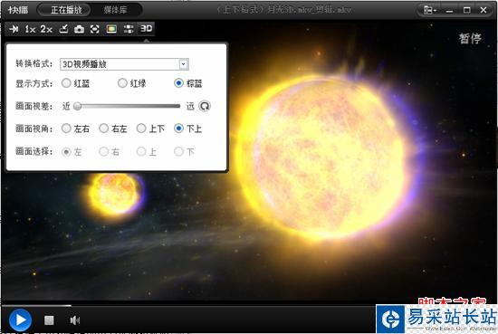Select the 棕蓝 display mode
The image size is (498, 334).
[x=188, y=83]
